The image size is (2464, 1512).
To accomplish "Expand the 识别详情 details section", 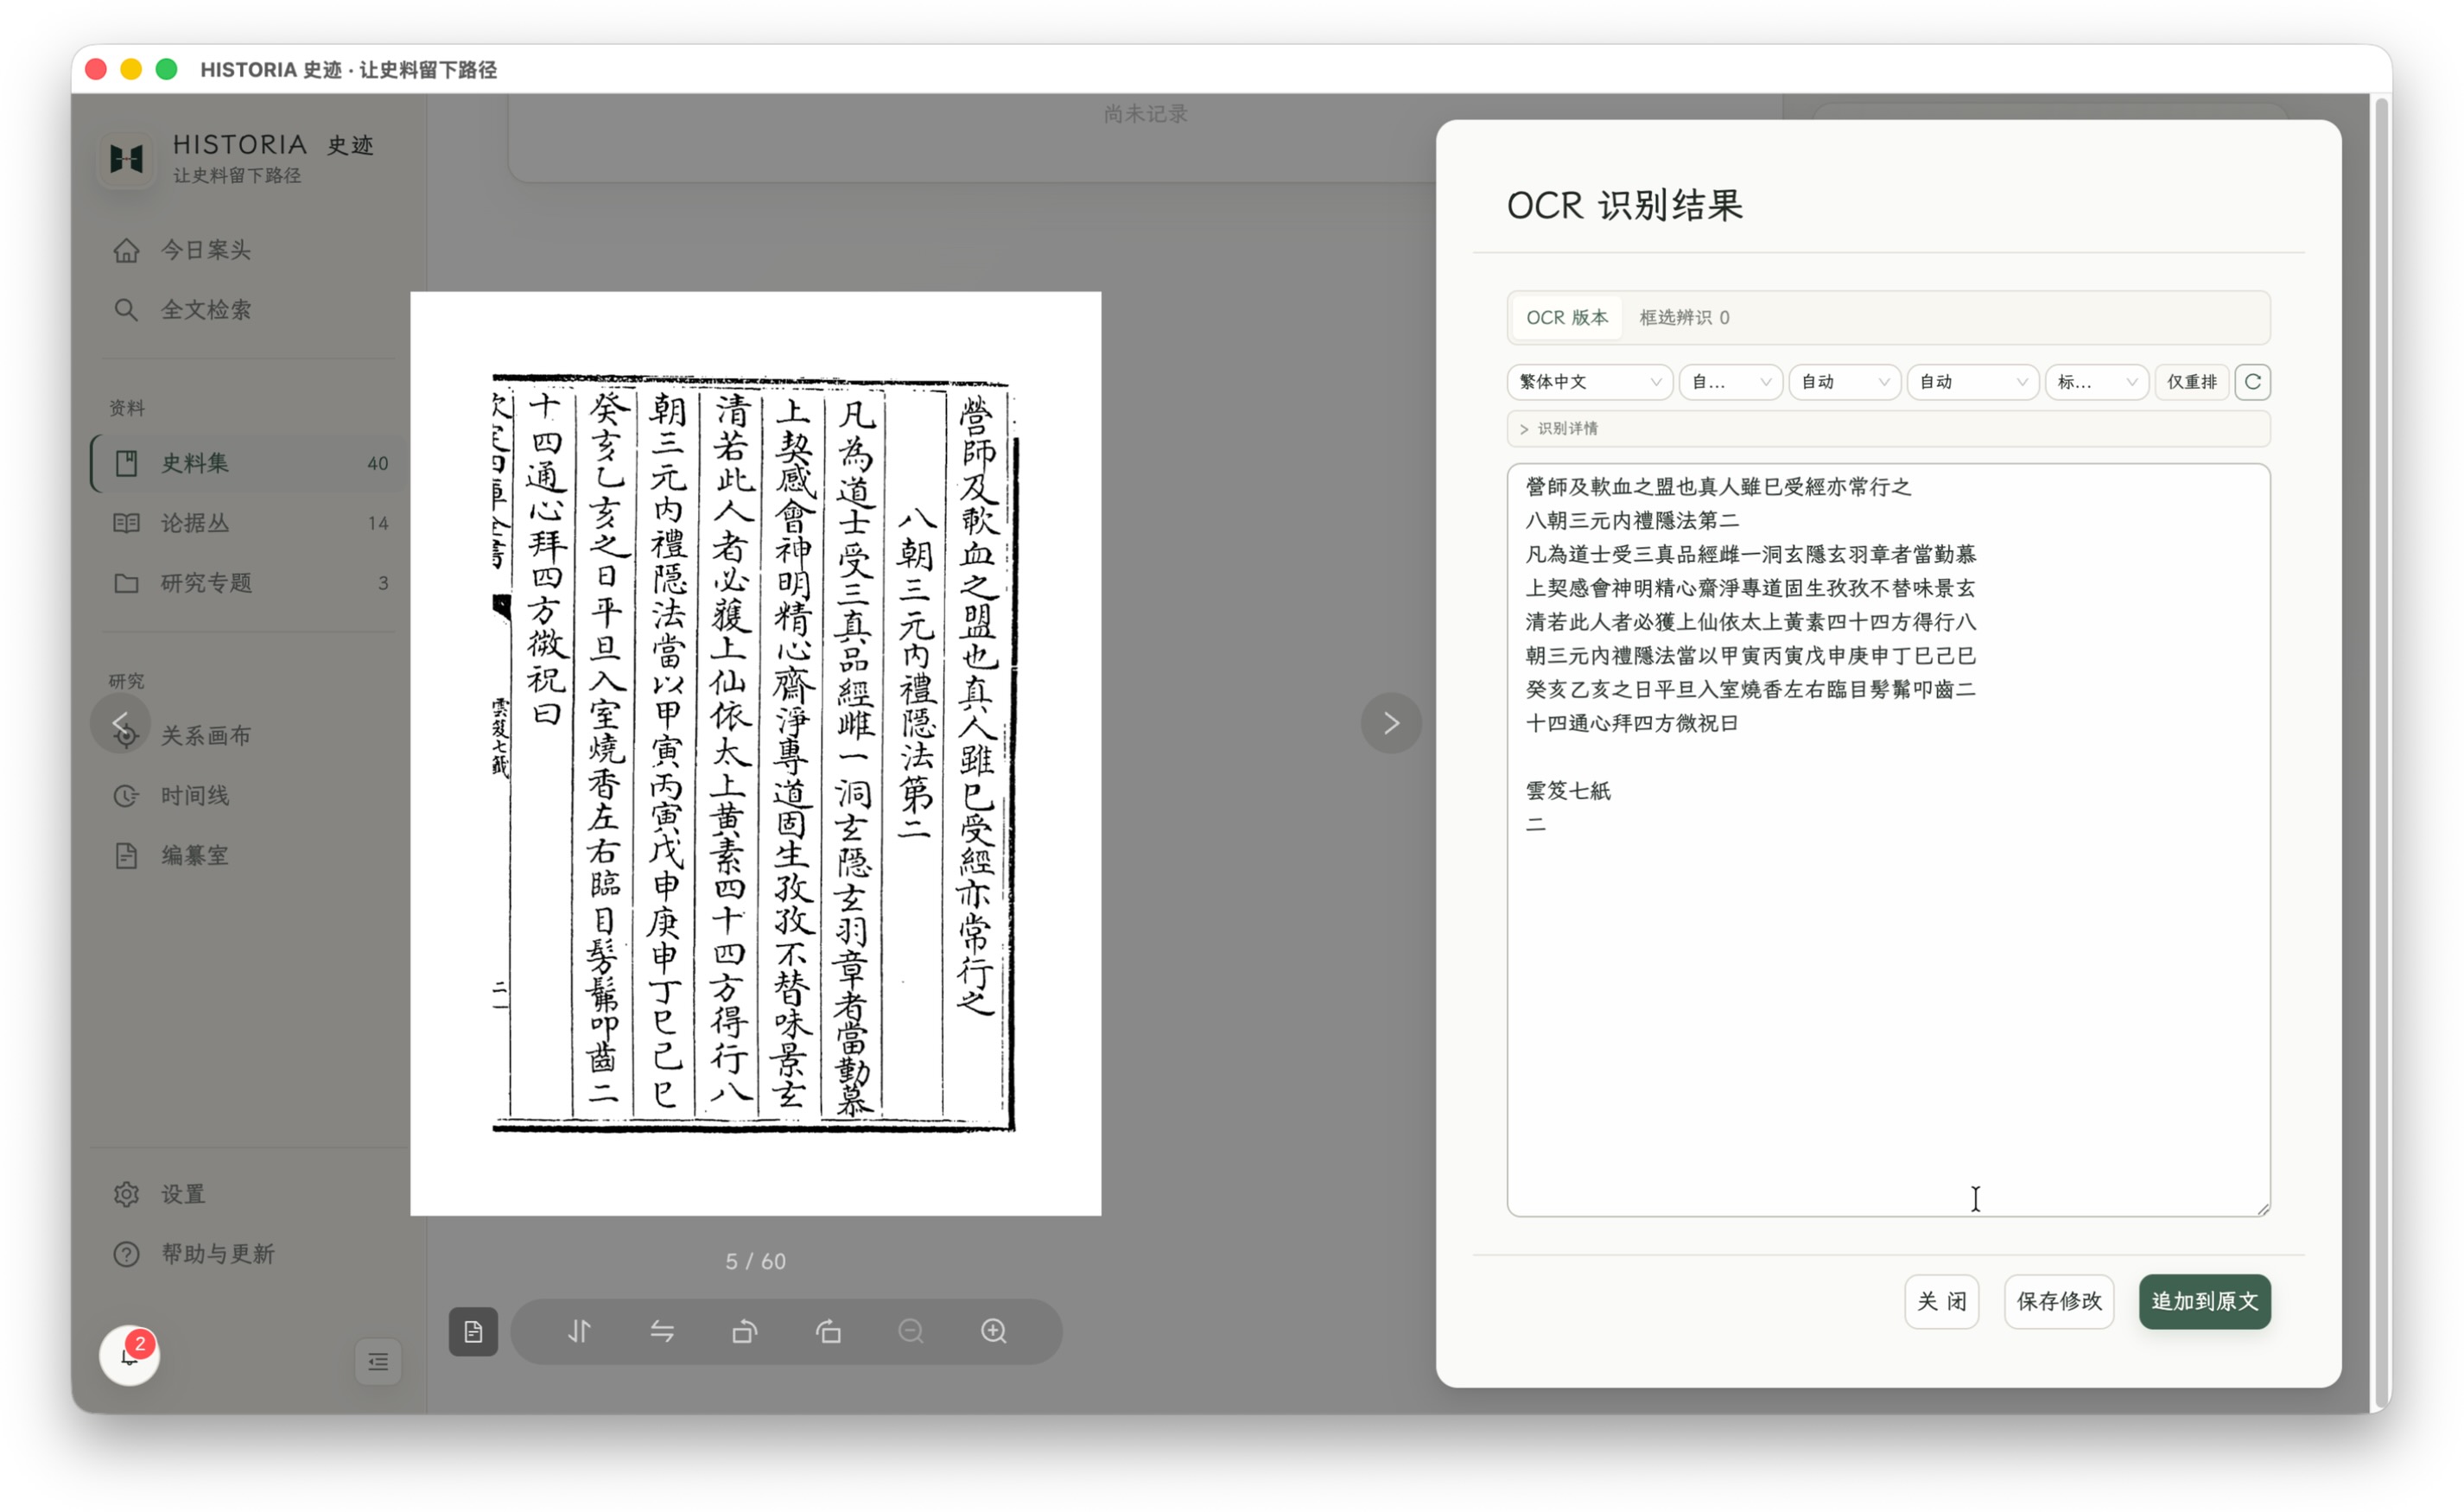I will pos(1888,429).
